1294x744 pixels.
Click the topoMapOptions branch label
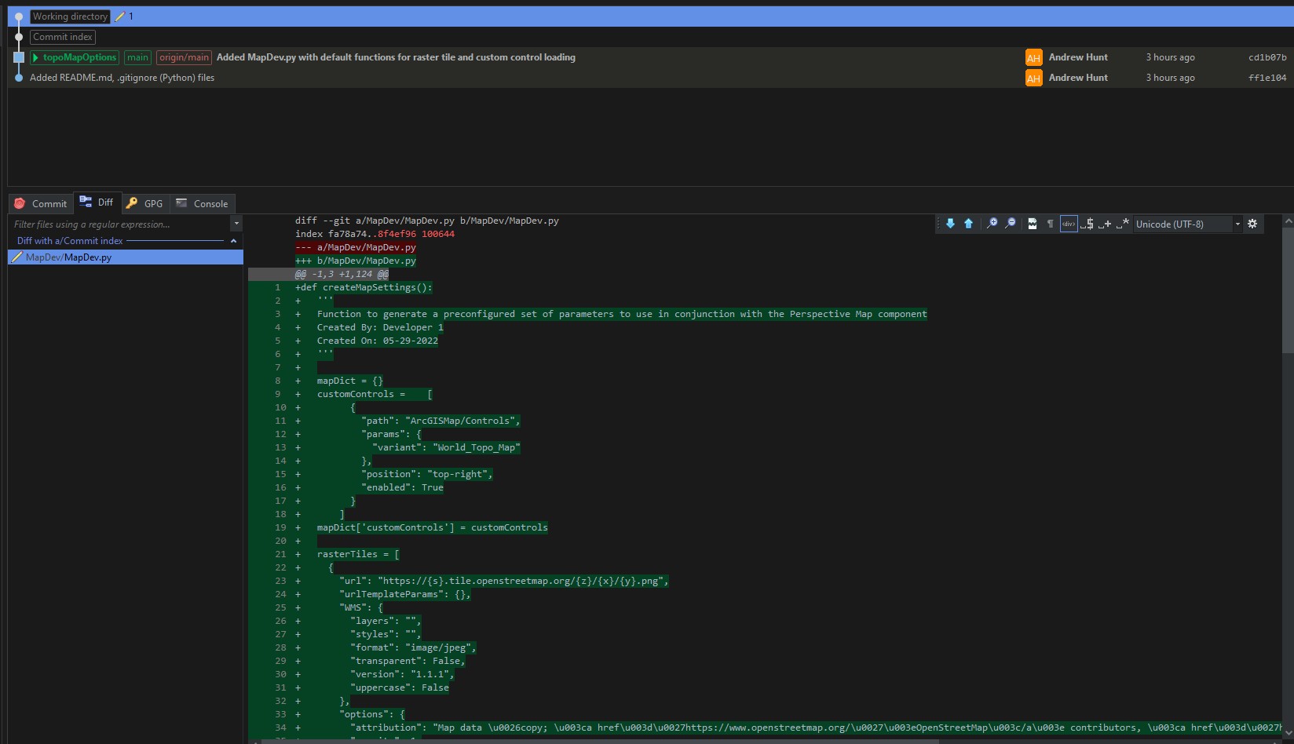[x=75, y=57]
